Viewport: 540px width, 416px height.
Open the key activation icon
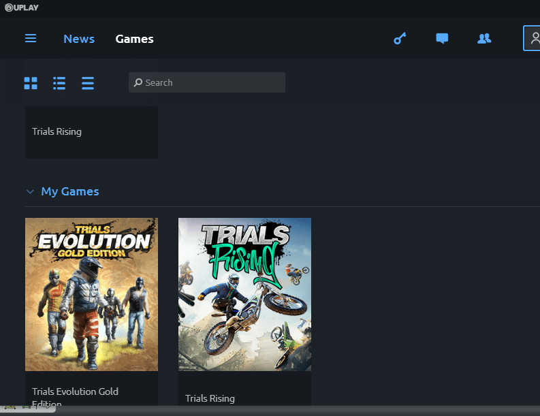tap(400, 38)
